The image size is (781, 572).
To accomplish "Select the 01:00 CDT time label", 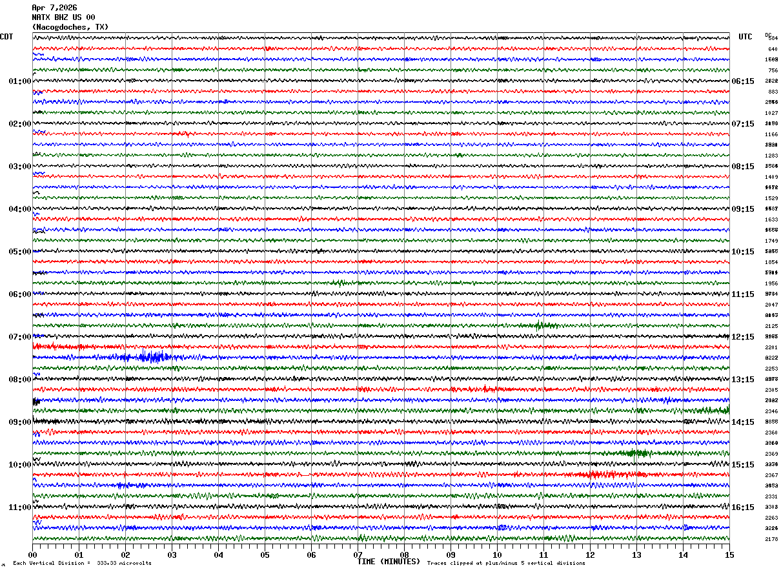I will click(19, 81).
